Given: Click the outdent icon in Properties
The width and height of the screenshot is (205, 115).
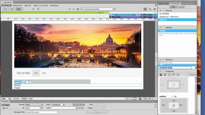Looking at the screenshot, I should click(80, 104).
